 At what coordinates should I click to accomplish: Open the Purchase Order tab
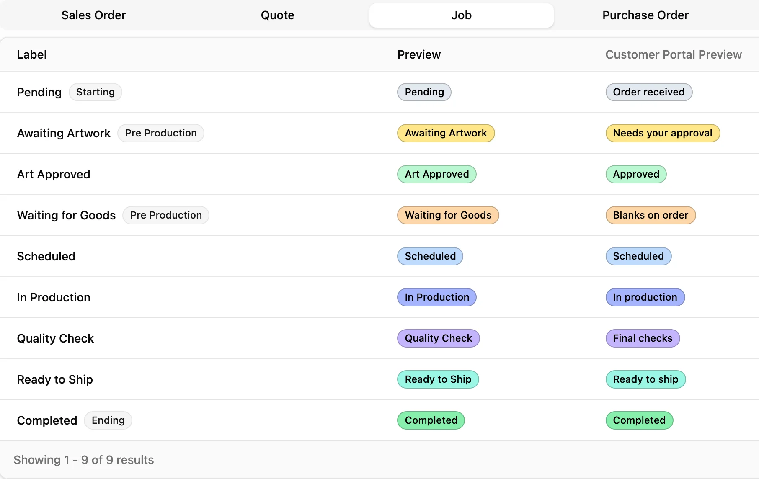[x=645, y=15]
